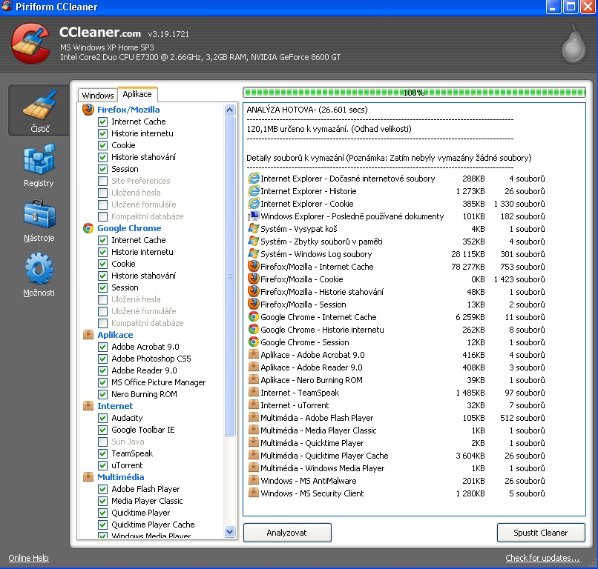Screen dimensions: 598x569
Task: Uncheck Media Player Classic checkbox
Action: pyautogui.click(x=102, y=501)
